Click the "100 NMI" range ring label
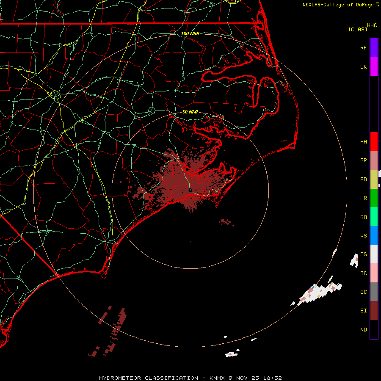This screenshot has width=381, height=381. (x=190, y=33)
